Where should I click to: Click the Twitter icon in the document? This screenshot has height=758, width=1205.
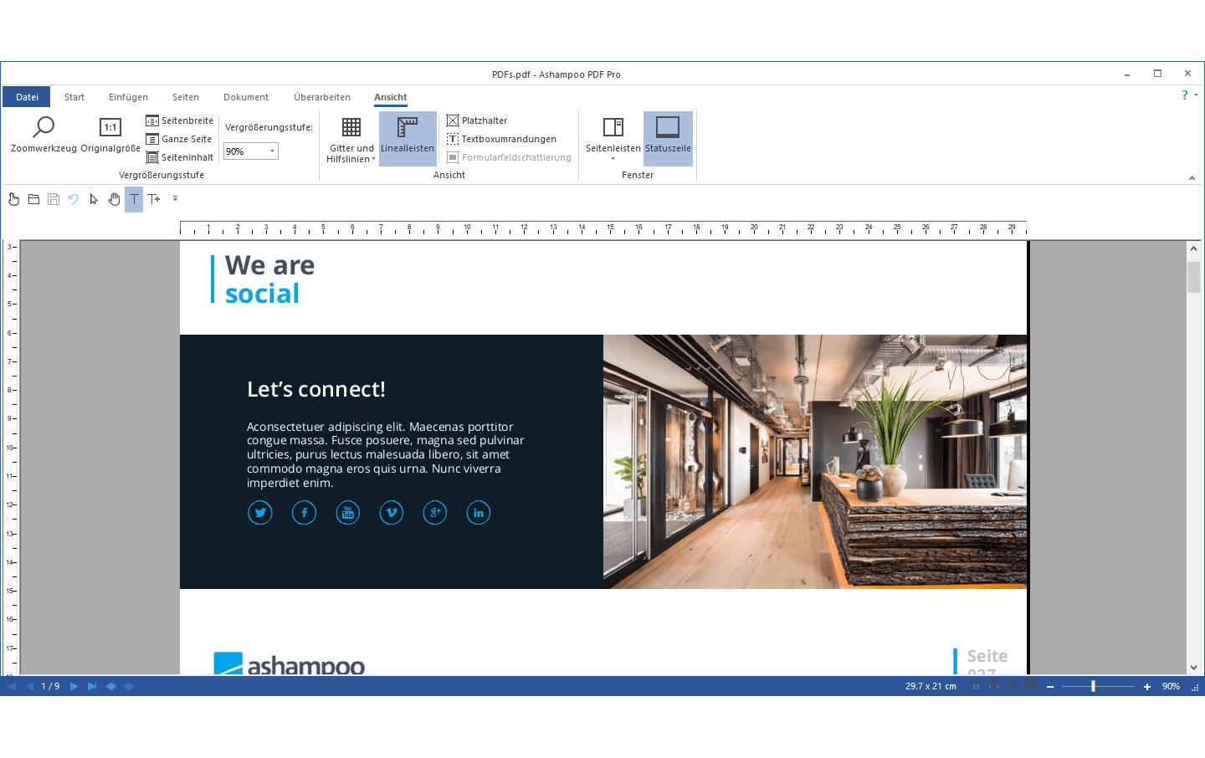260,513
